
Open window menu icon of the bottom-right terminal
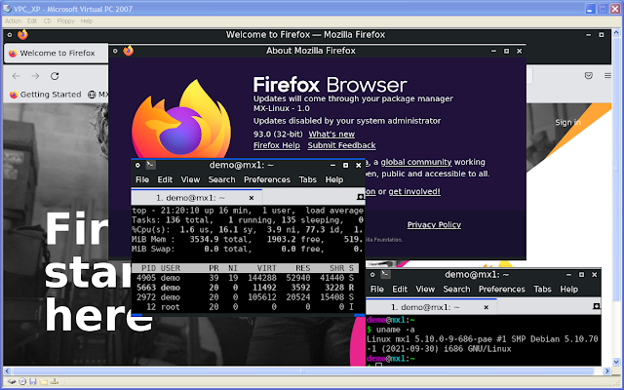[372, 275]
